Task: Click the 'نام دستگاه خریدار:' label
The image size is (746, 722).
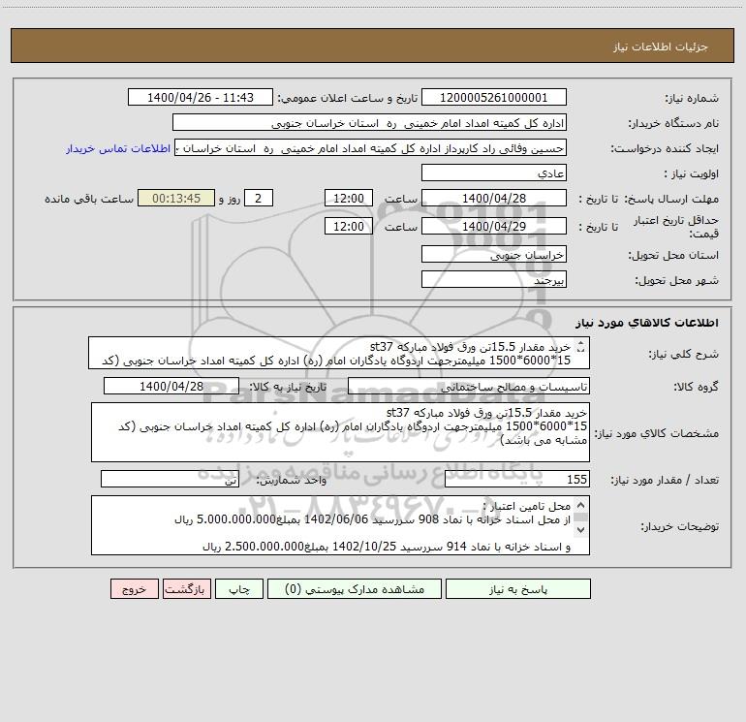Action: coord(673,123)
